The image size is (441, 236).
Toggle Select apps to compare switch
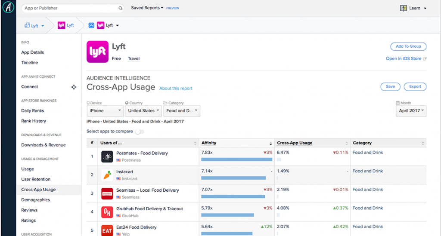pyautogui.click(x=140, y=132)
